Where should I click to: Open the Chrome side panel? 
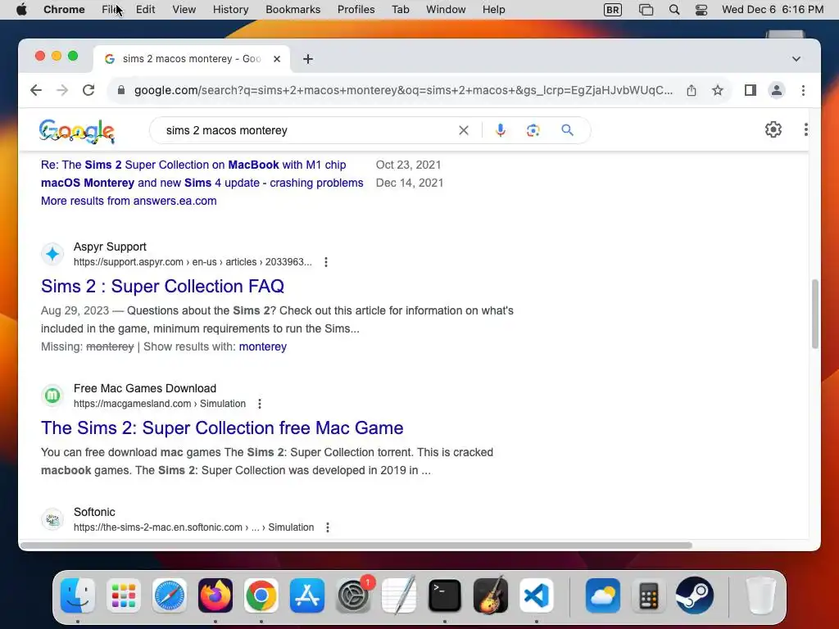pos(751,90)
